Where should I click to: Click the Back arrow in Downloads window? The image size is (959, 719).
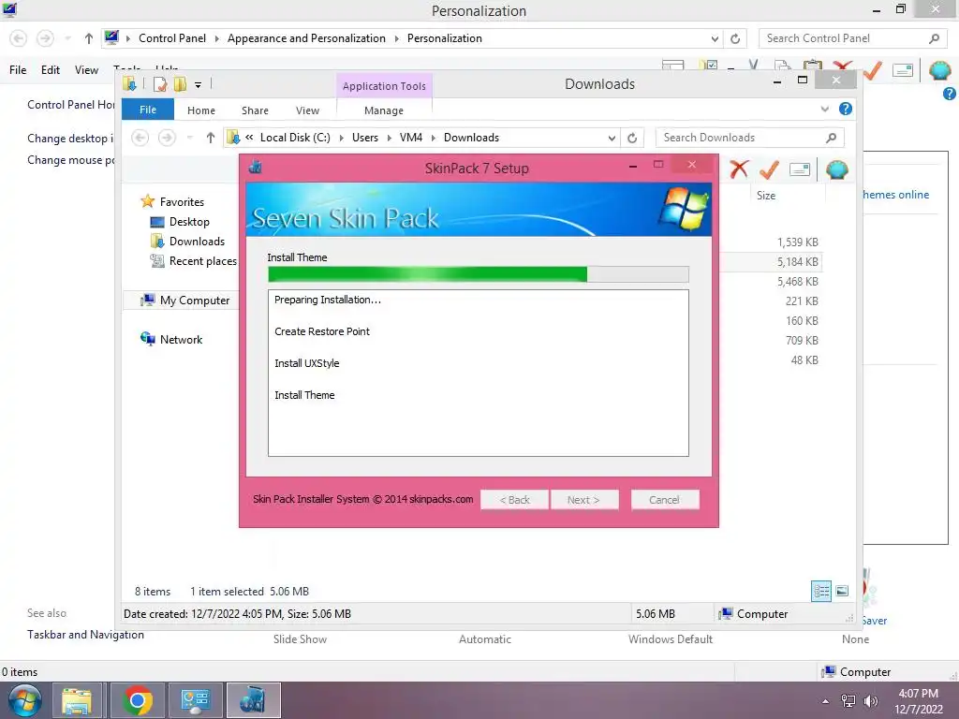140,138
